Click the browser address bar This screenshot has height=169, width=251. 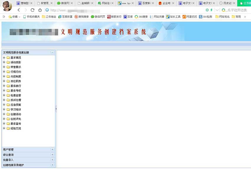coord(118,10)
